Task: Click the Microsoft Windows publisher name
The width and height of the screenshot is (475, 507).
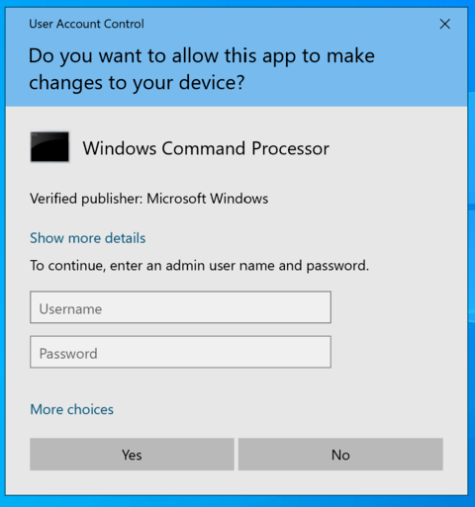Action: (x=208, y=199)
